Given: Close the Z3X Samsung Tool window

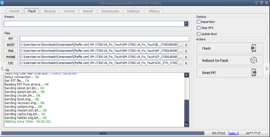Looking at the screenshot, I should tap(267, 3).
